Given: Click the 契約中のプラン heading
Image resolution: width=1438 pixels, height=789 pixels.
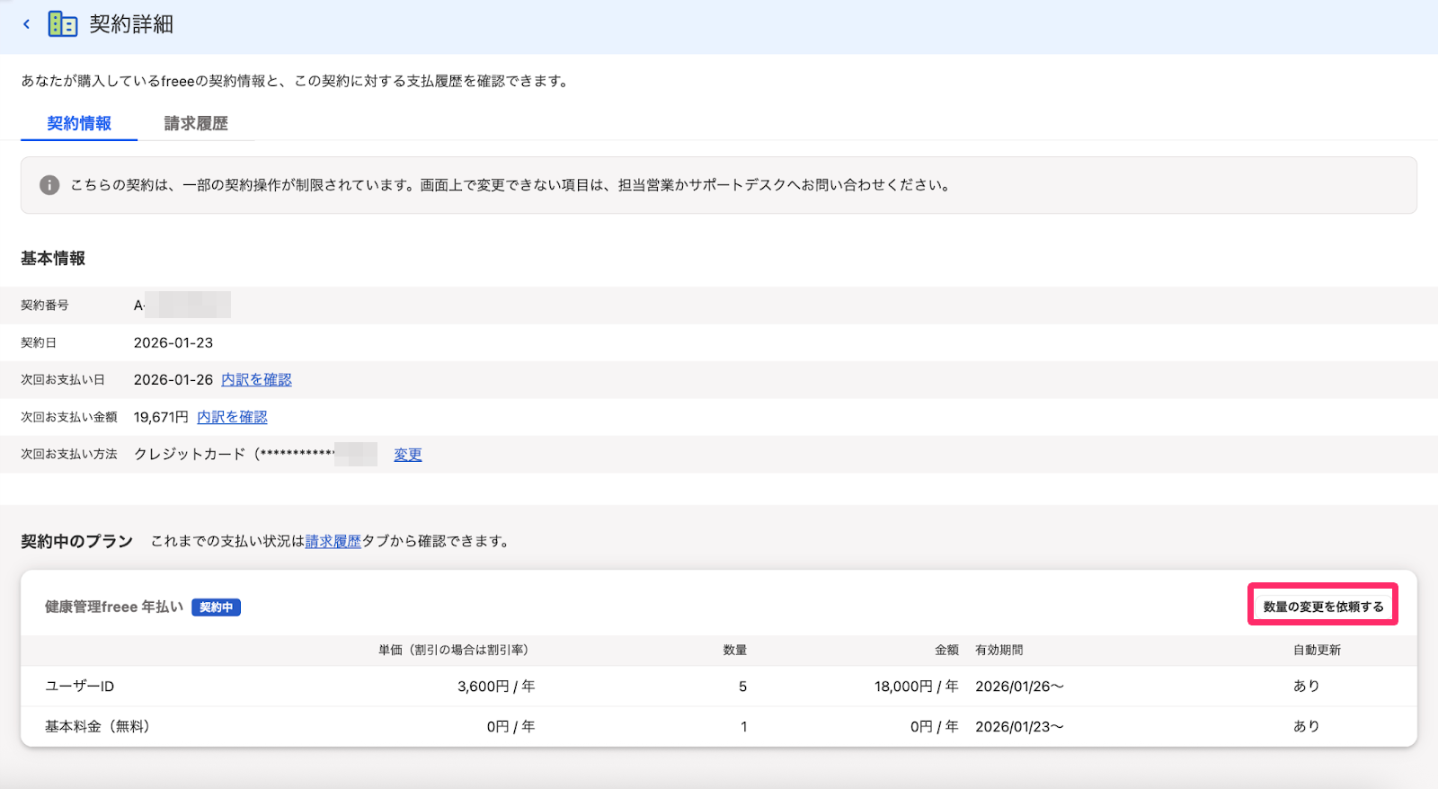Looking at the screenshot, I should tap(76, 541).
